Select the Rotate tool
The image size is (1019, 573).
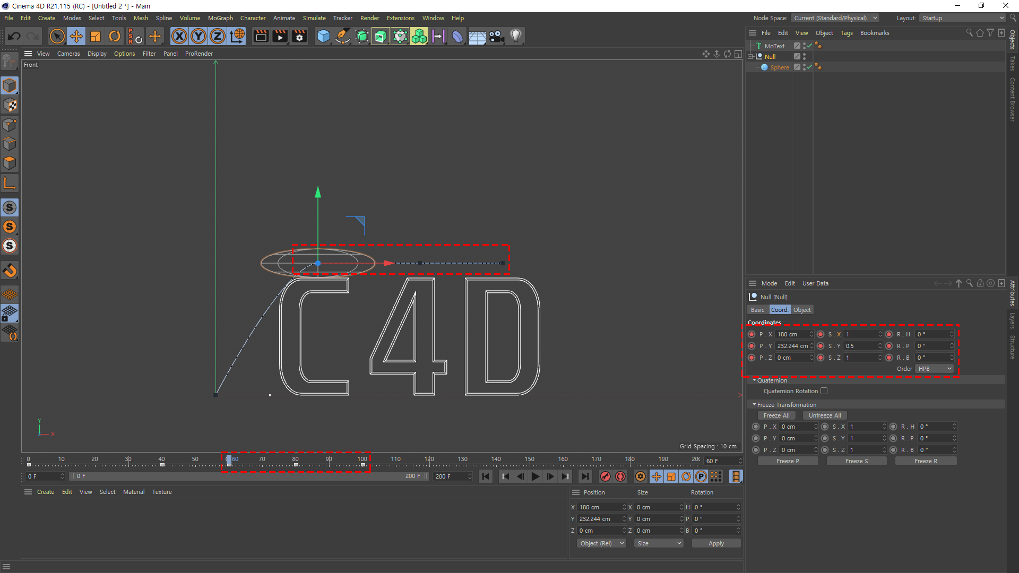(x=115, y=36)
